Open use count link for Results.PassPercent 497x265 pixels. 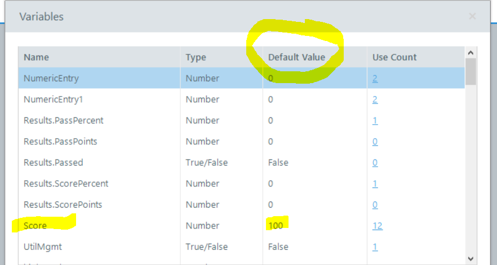[x=375, y=121]
